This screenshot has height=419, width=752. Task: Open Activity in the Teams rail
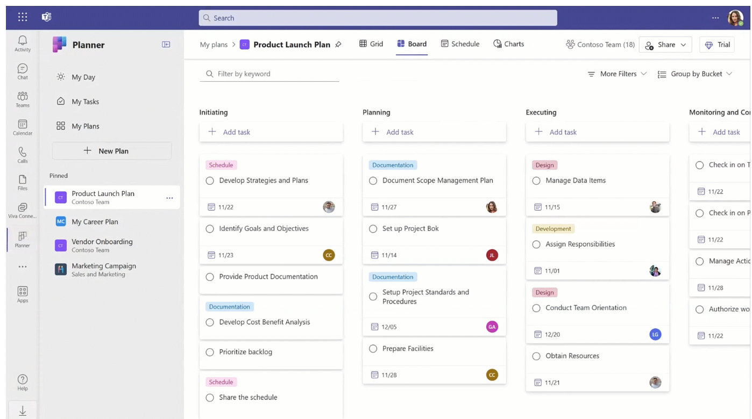pyautogui.click(x=23, y=44)
